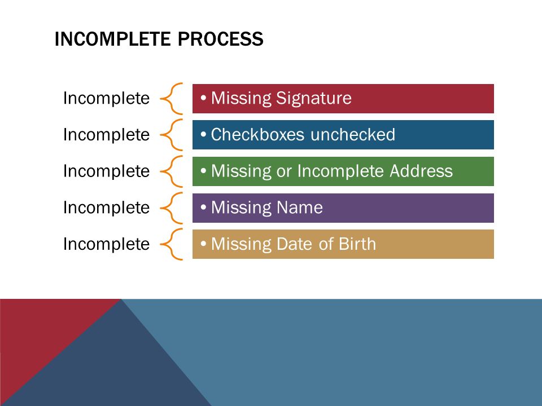The width and height of the screenshot is (542, 406).
Task: Click the orange brace beside Missing or Incomplete Address
Action: (x=172, y=171)
